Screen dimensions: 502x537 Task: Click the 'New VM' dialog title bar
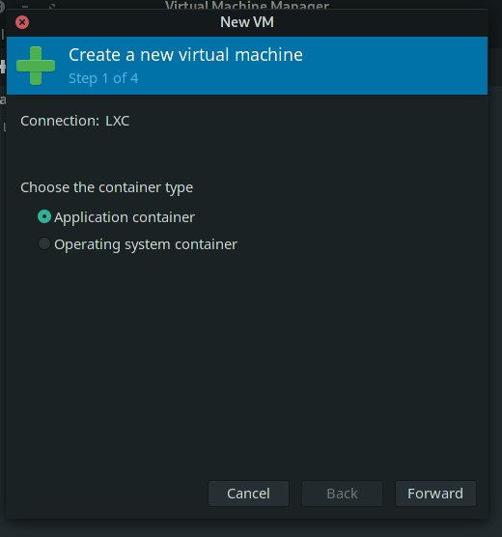click(247, 22)
